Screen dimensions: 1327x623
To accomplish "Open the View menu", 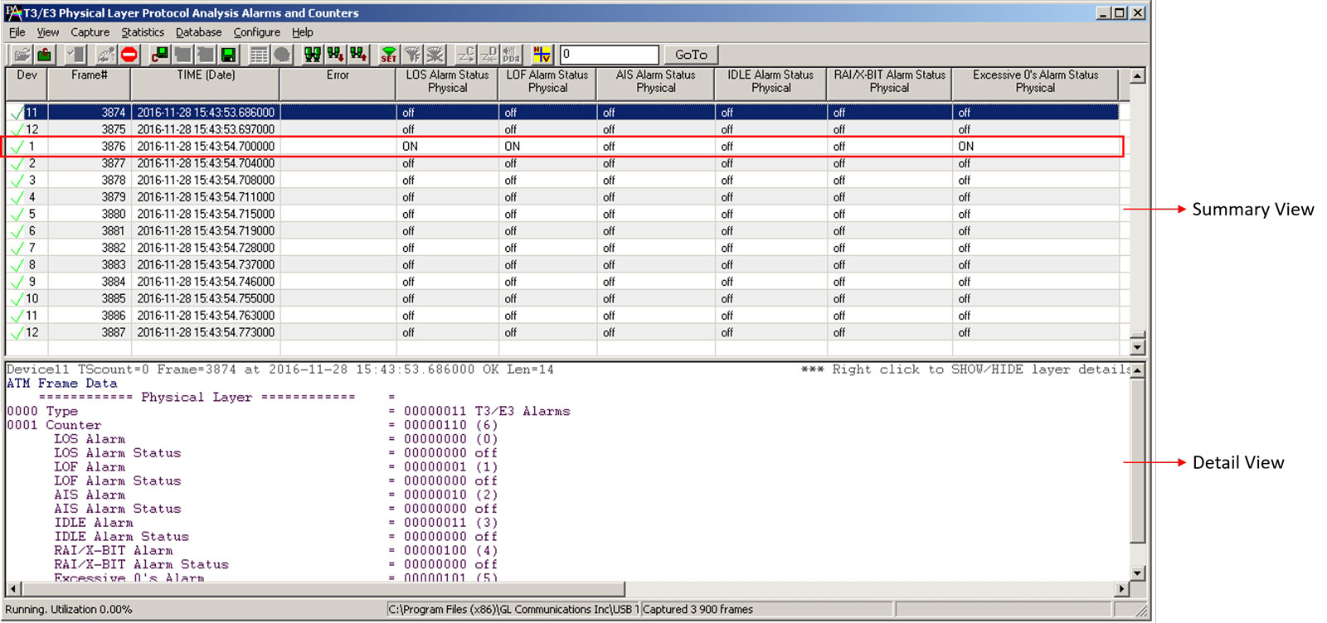I will (x=47, y=32).
